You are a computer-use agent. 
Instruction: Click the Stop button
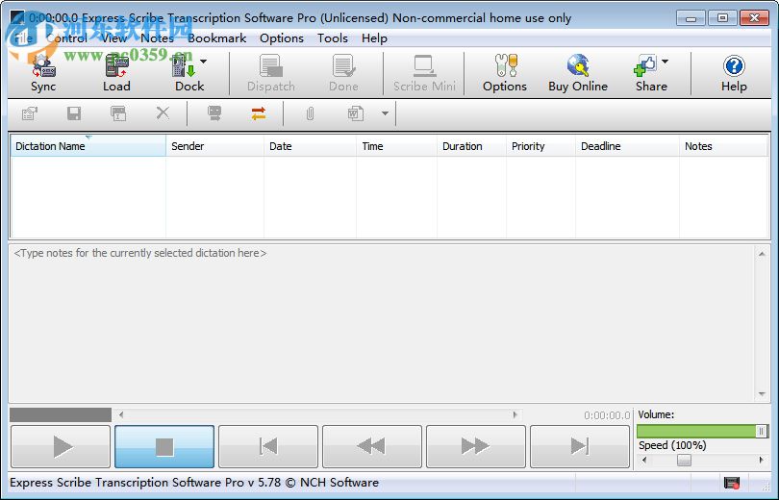[164, 446]
